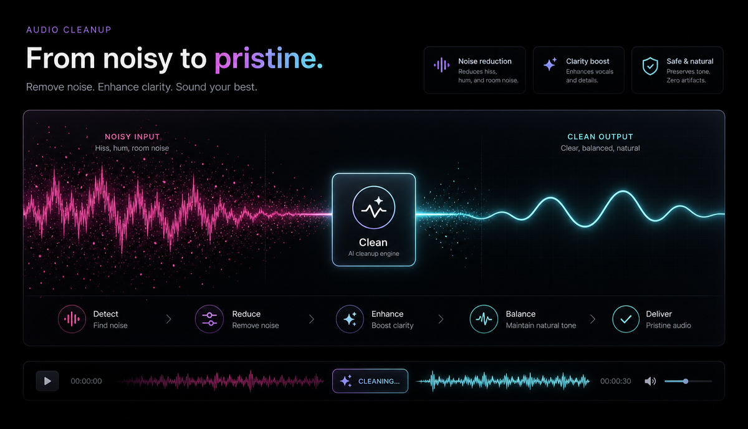Start playback with the play button
Screen dimensions: 748x429
click(x=47, y=381)
